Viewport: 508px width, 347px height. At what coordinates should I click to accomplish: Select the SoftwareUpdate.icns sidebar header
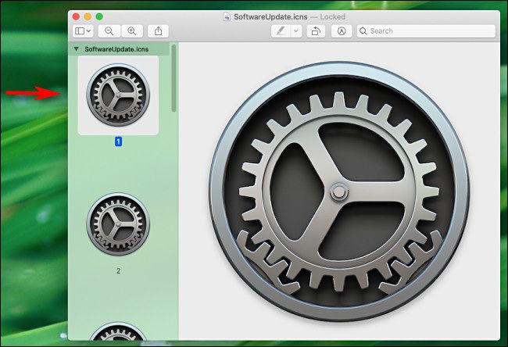coord(119,49)
